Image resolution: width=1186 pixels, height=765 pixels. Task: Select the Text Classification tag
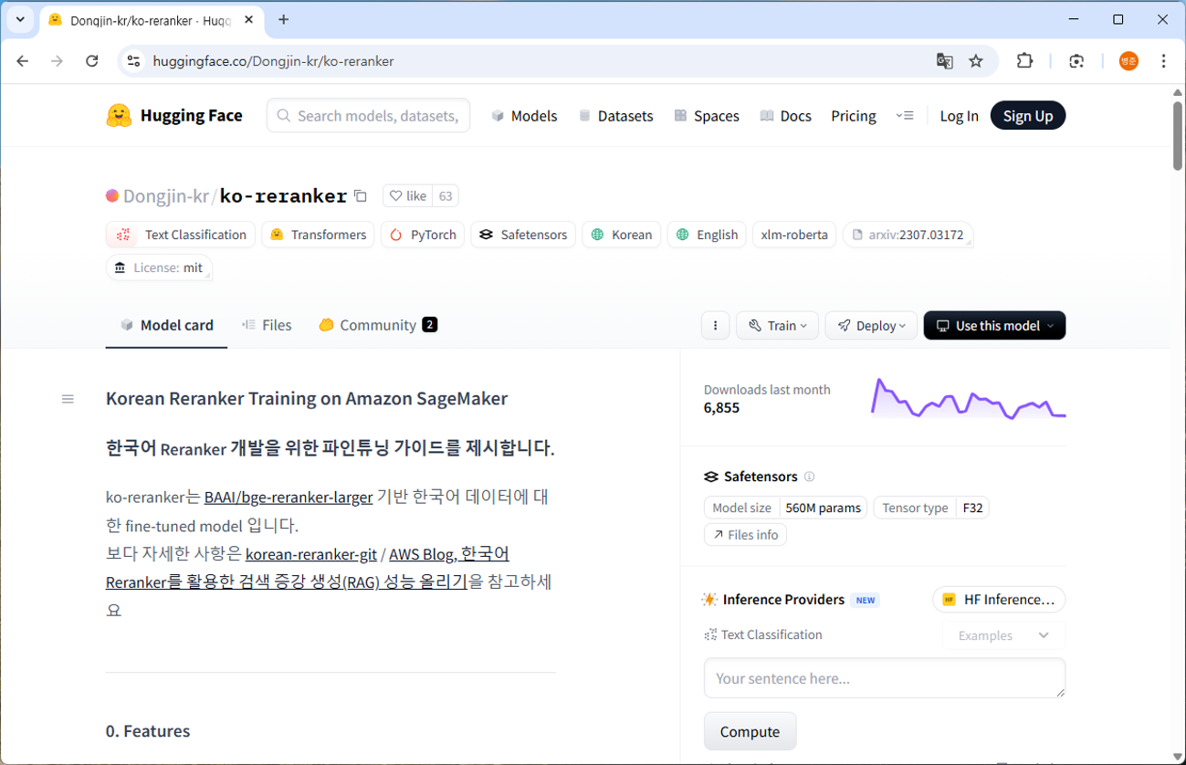click(x=181, y=235)
